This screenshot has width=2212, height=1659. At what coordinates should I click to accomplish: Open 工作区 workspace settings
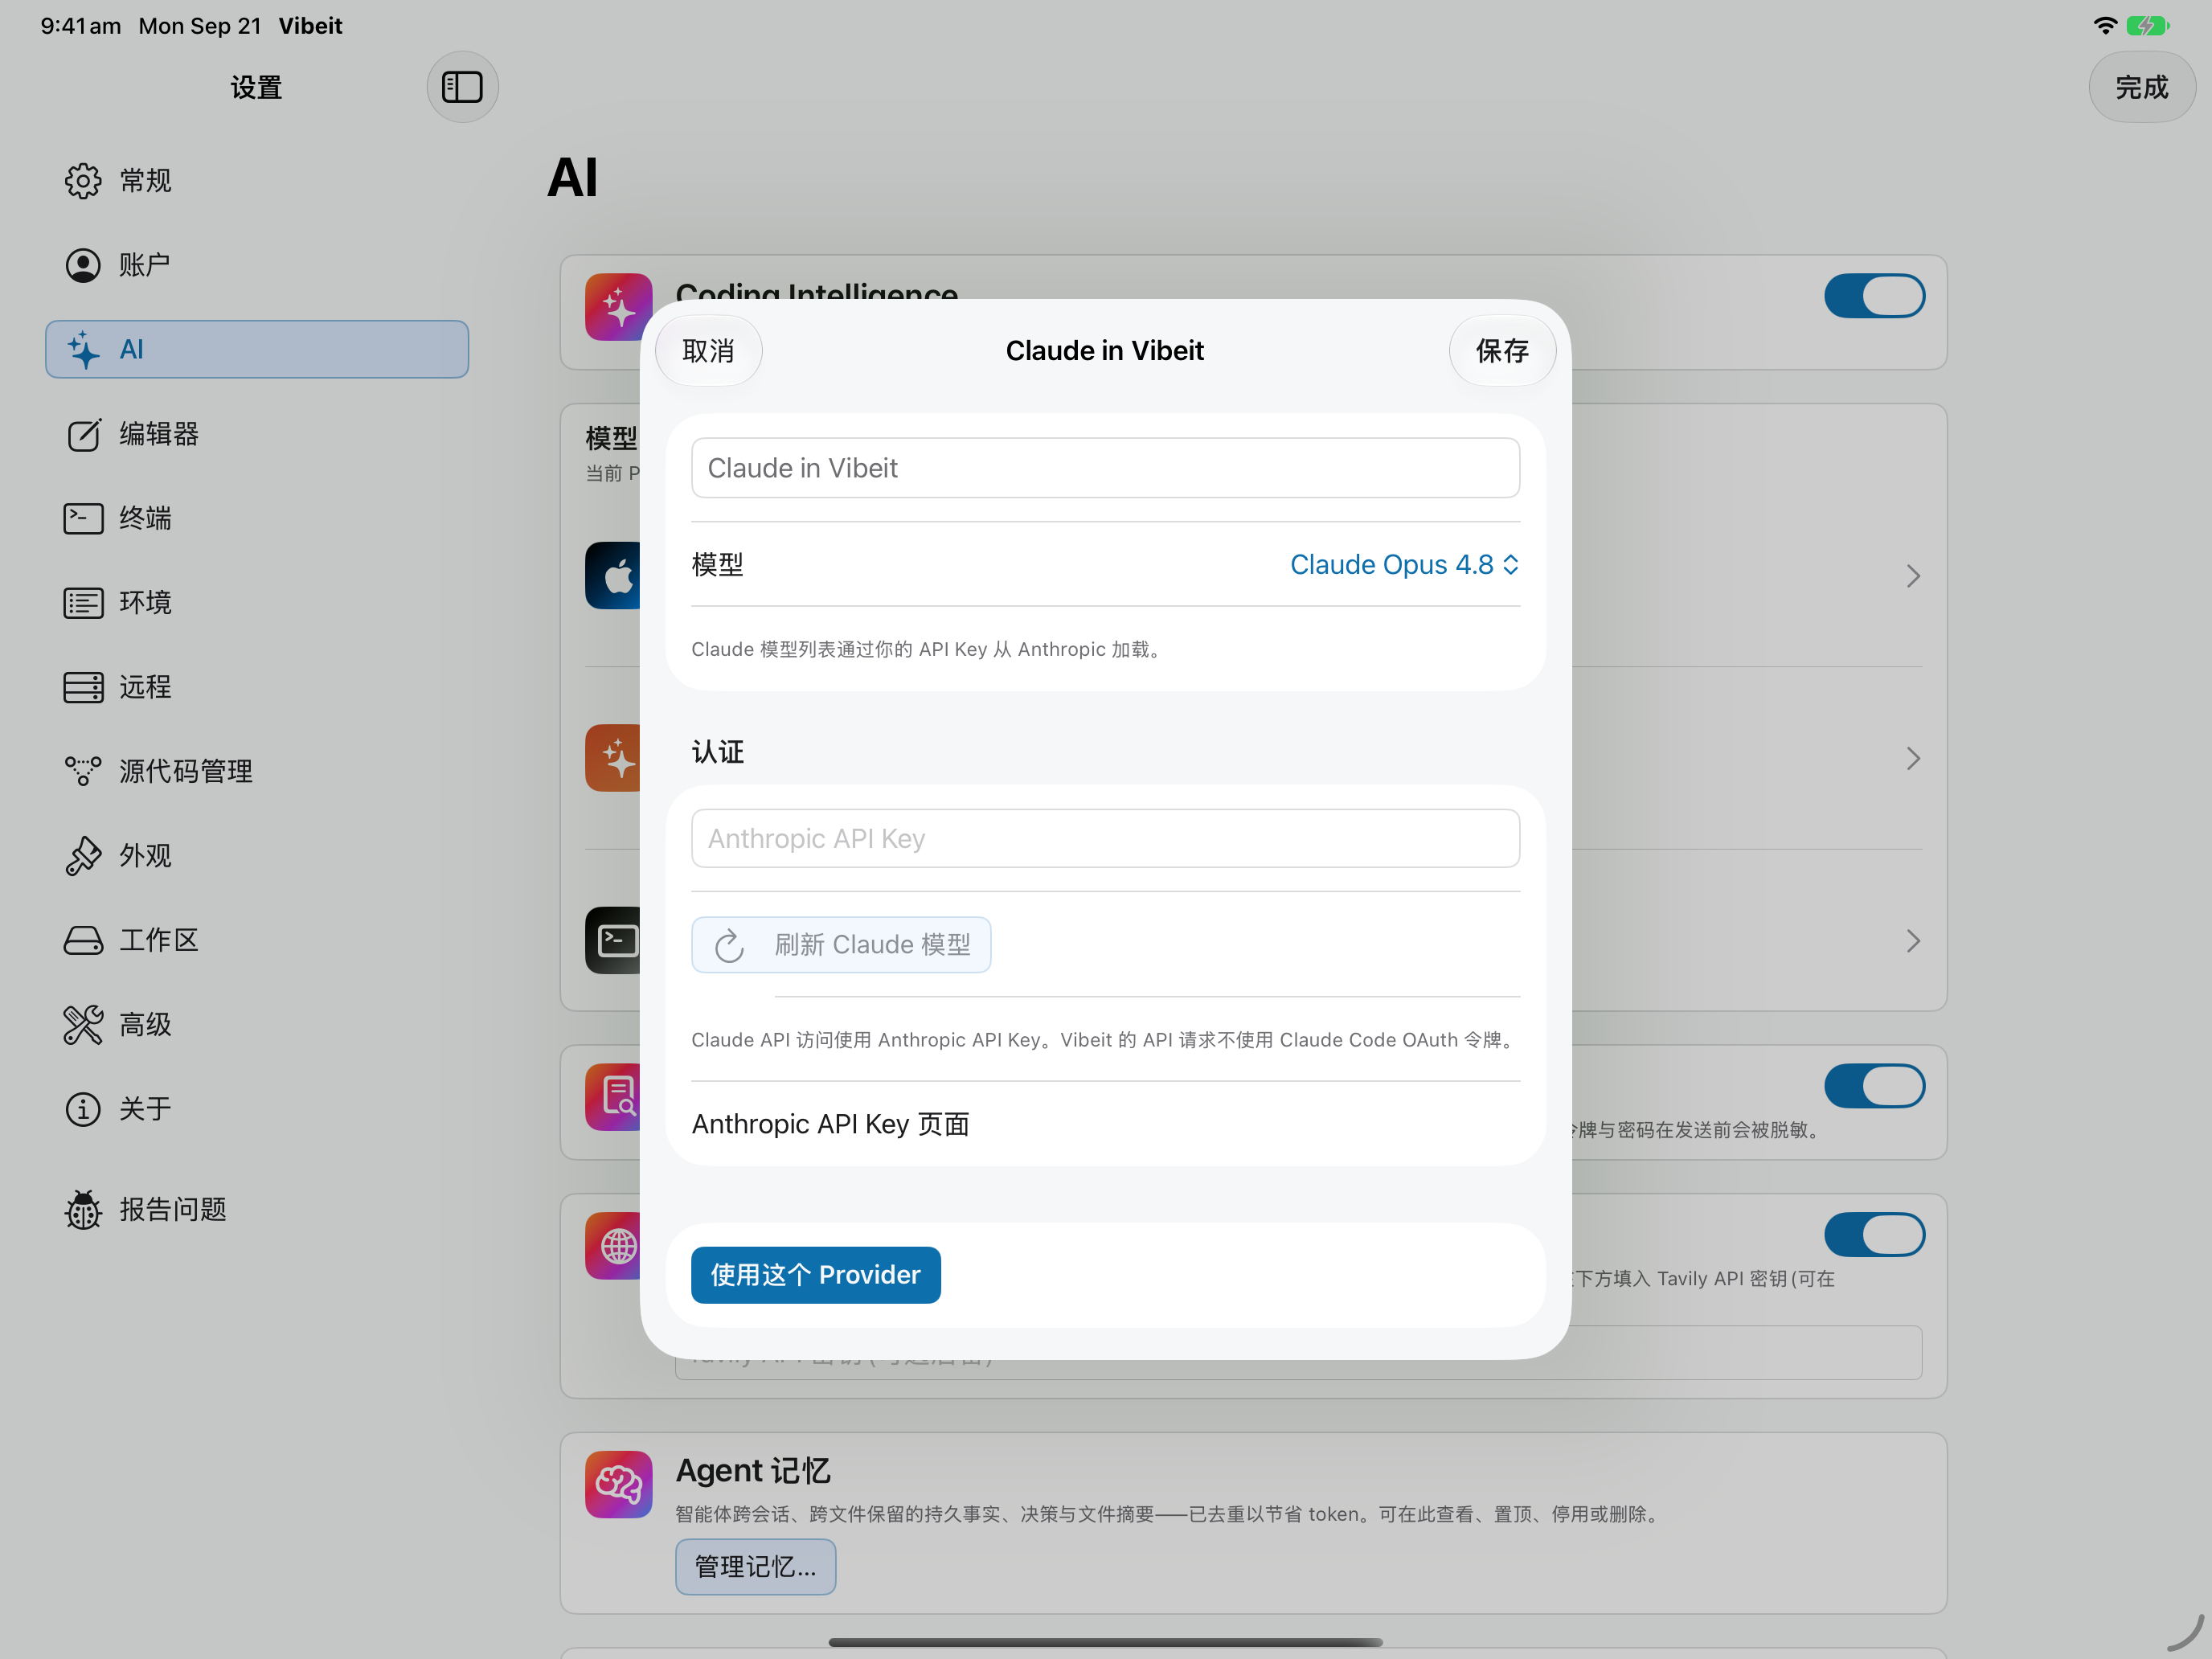256,940
